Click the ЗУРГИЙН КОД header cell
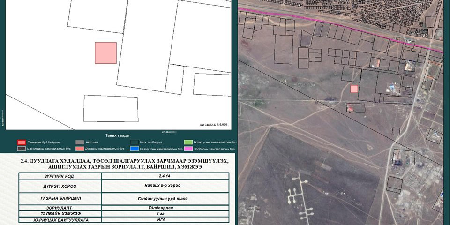 tap(60, 176)
